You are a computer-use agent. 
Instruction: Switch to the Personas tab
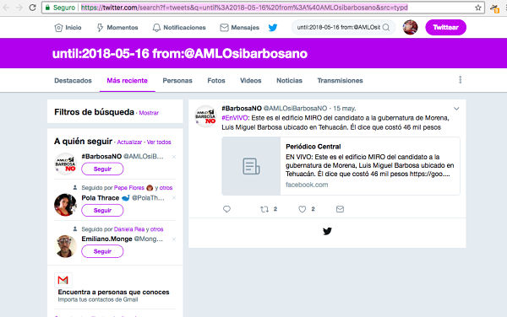(177, 81)
